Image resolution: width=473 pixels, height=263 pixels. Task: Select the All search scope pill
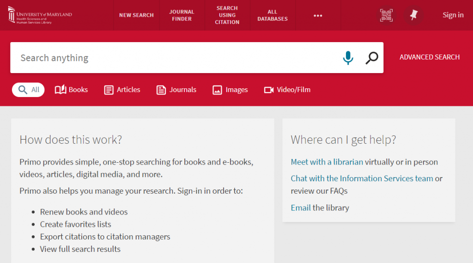(x=28, y=90)
